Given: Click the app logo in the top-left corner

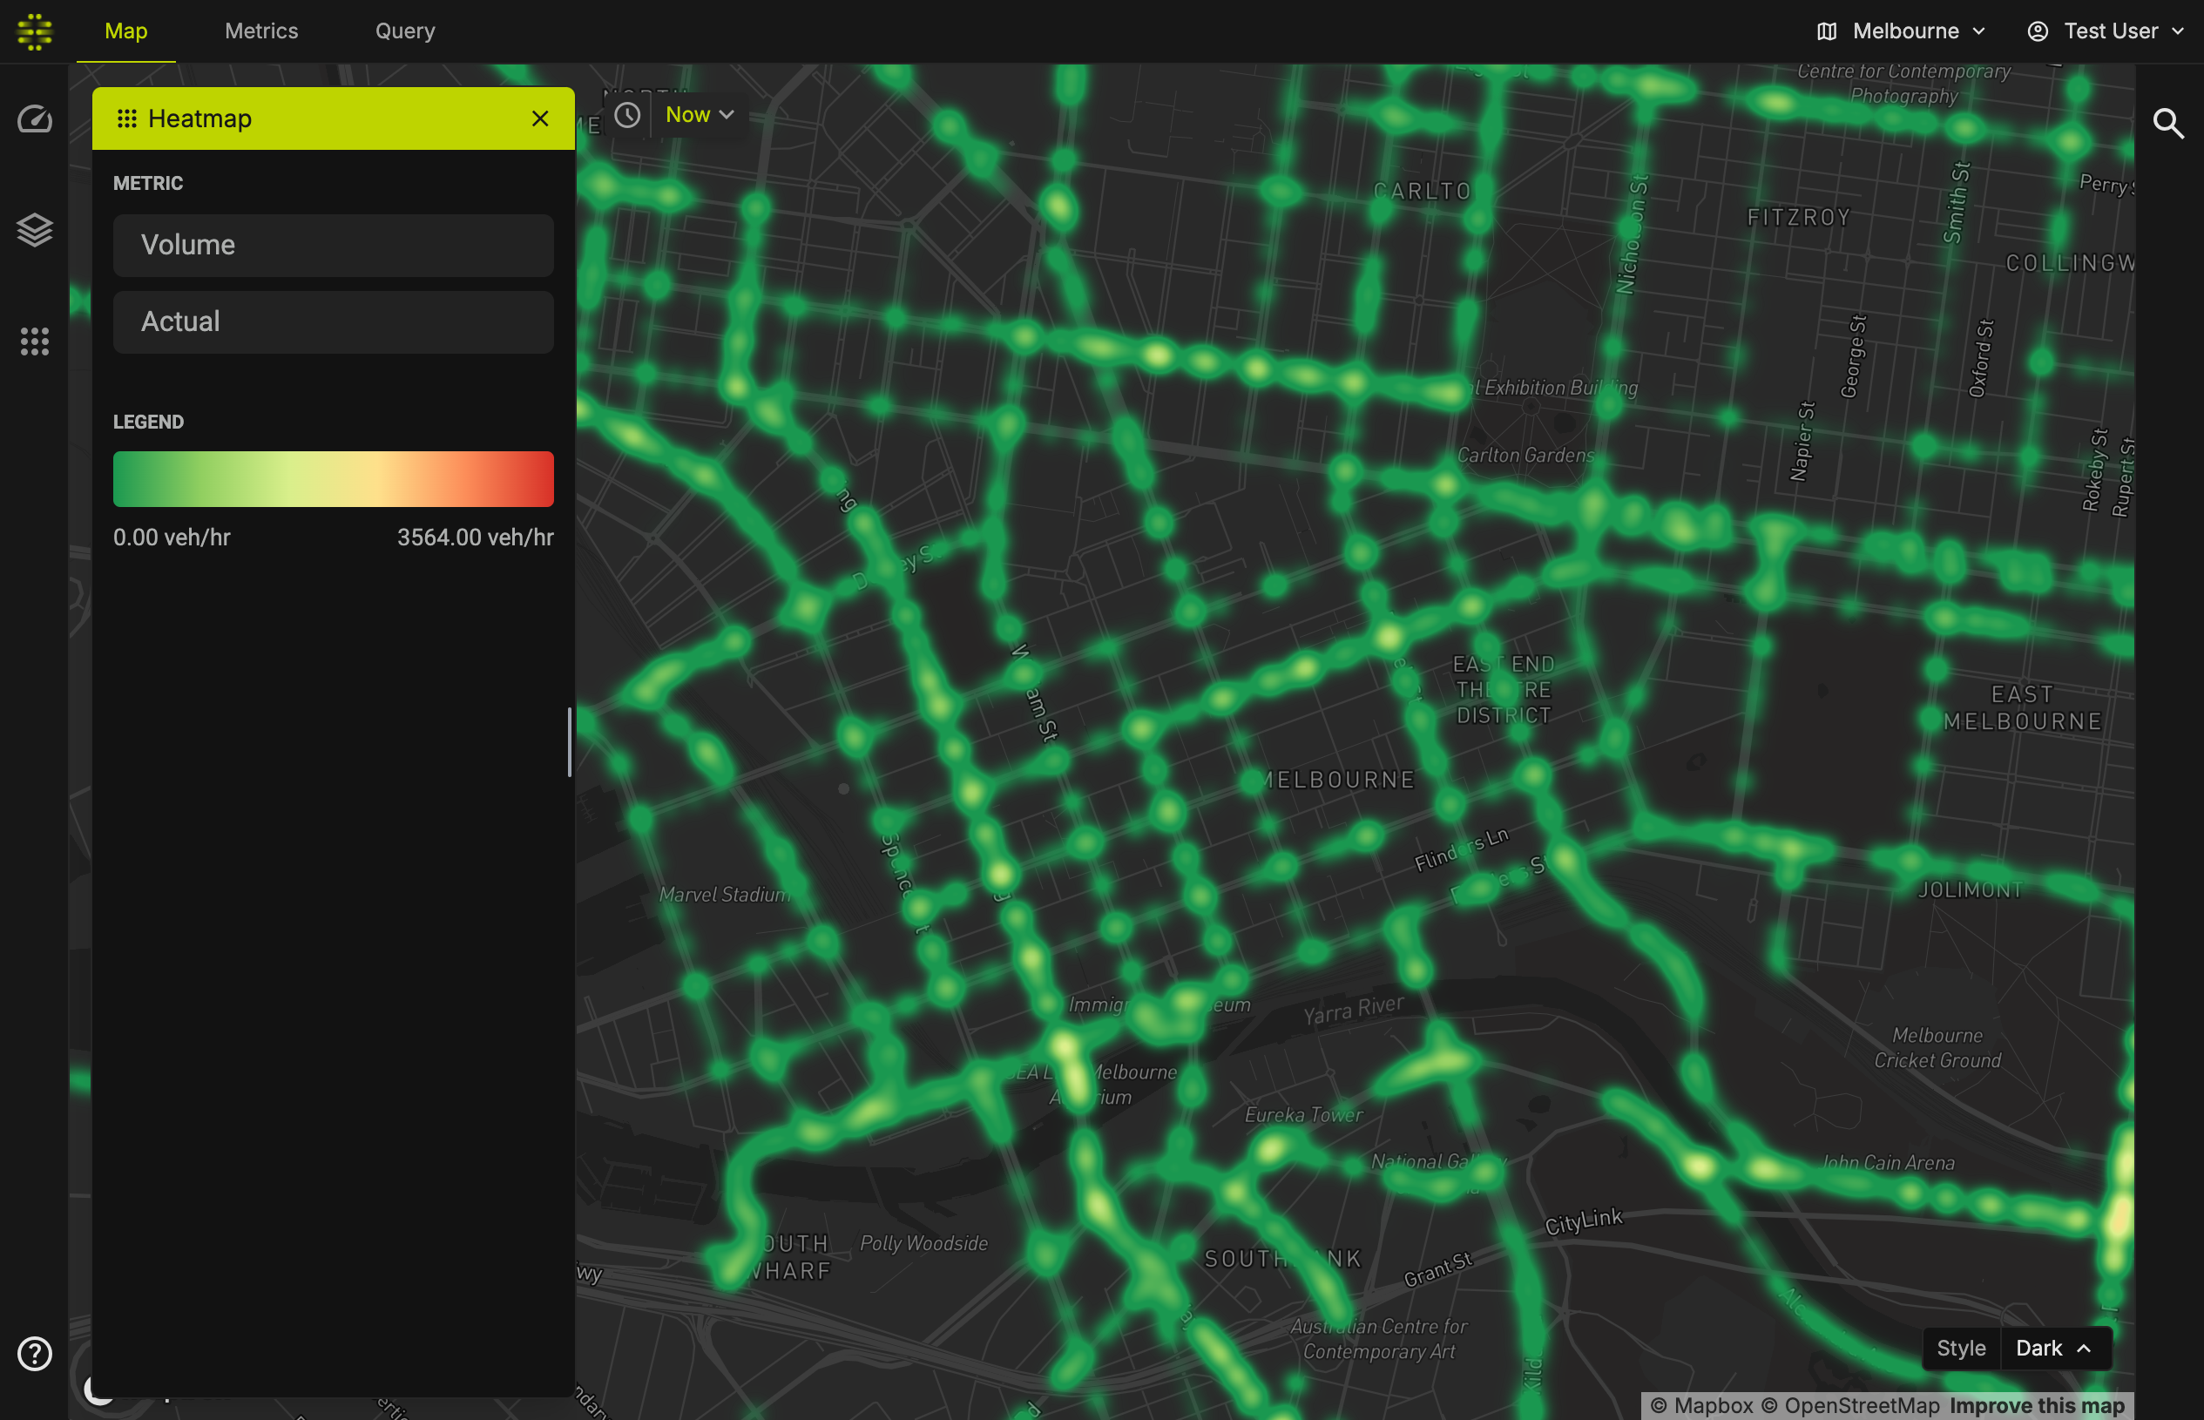Looking at the screenshot, I should tap(35, 31).
